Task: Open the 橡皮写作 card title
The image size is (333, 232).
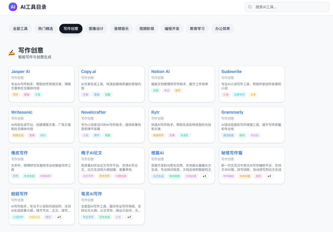Action: tap(19, 153)
